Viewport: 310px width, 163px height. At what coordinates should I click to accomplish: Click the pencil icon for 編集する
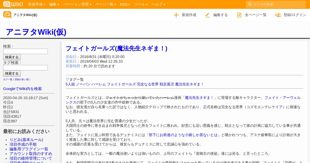click(208, 15)
